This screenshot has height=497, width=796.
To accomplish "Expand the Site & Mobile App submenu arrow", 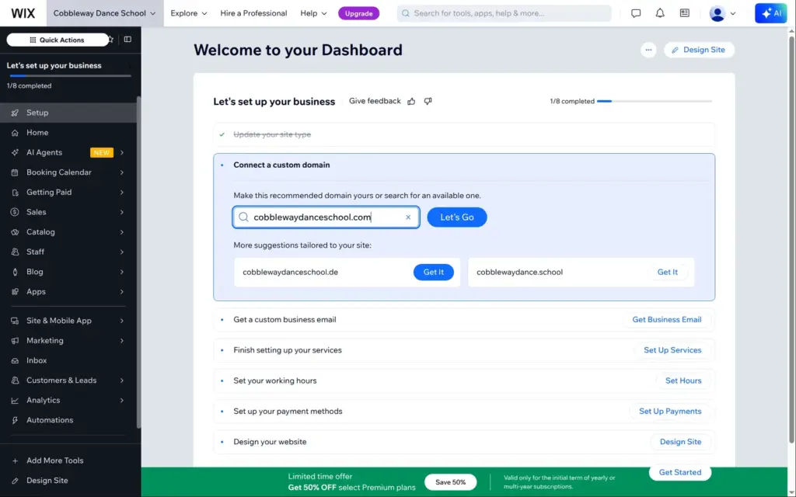I will click(x=122, y=321).
